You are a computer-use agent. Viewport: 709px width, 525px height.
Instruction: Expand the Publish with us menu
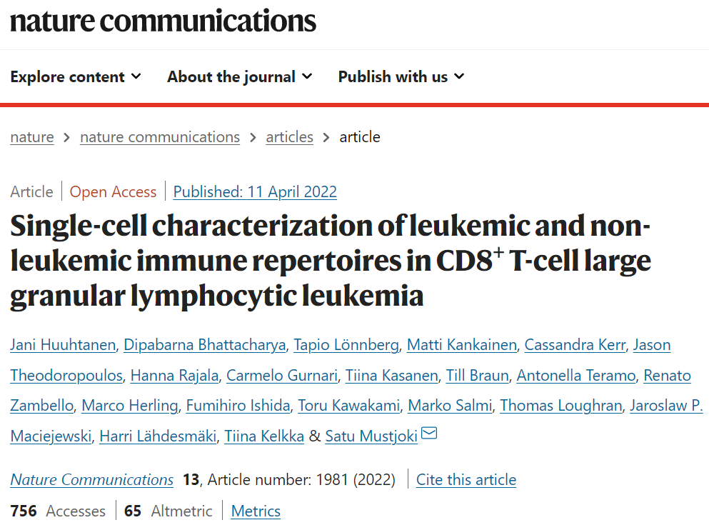click(401, 76)
